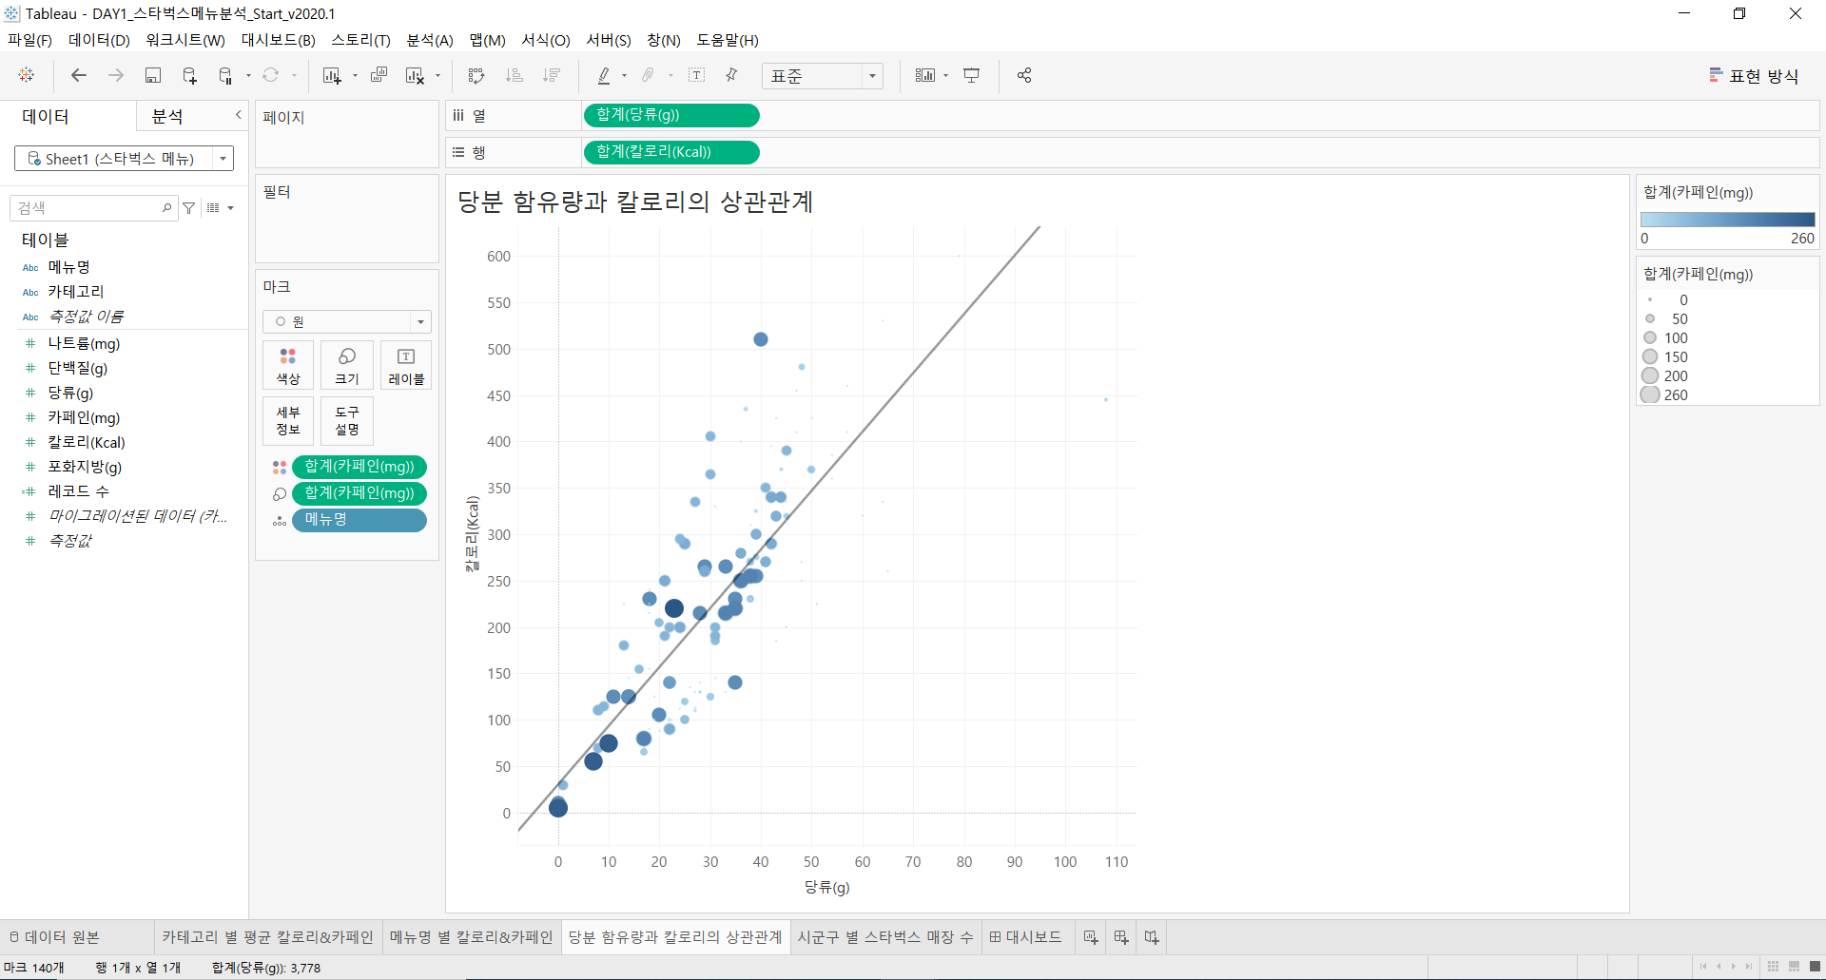Open 메뉴명 별 칼로리&카페인 sheet tab
1826x980 pixels.
coord(471,937)
